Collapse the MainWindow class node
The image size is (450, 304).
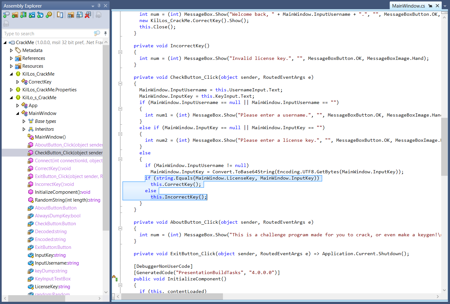[x=18, y=113]
